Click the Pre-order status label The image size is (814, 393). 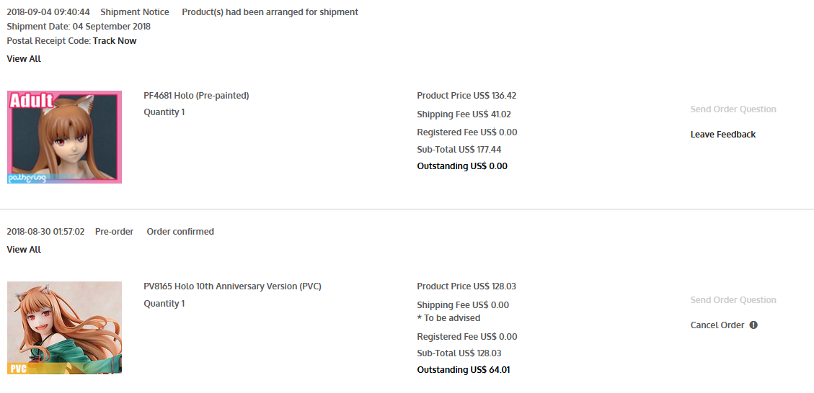(x=114, y=232)
